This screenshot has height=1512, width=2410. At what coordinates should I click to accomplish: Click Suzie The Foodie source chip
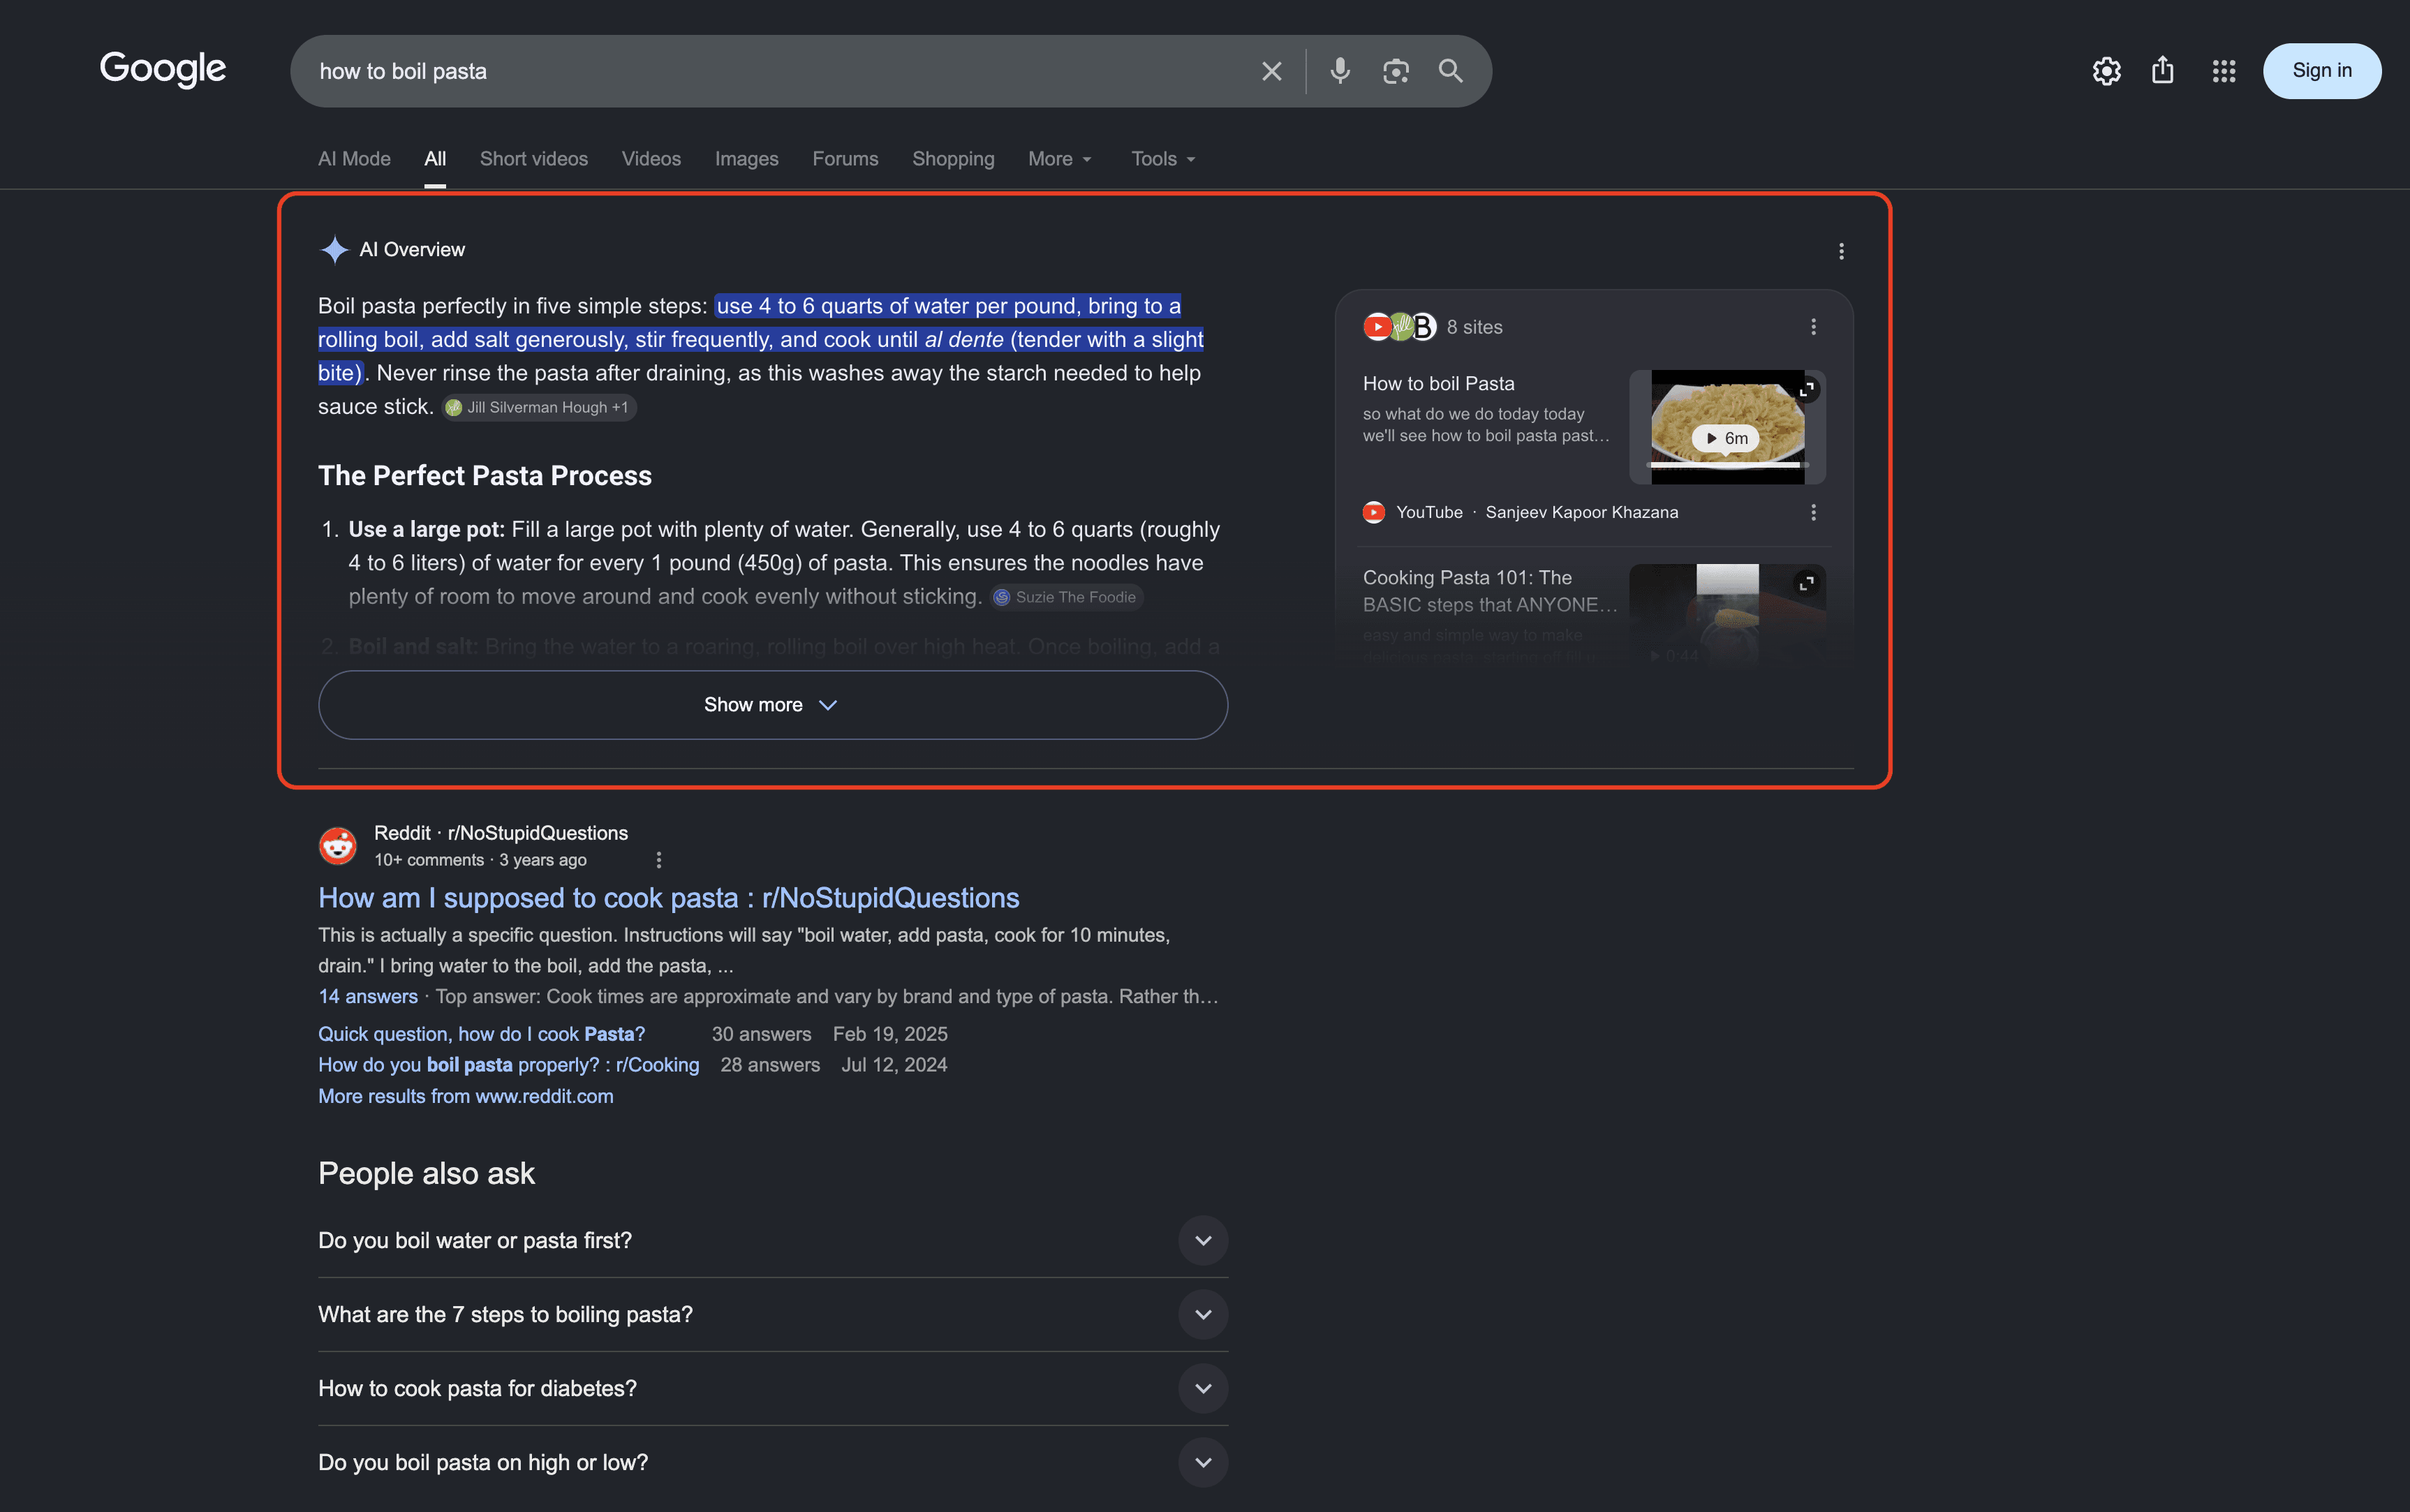coord(1066,597)
